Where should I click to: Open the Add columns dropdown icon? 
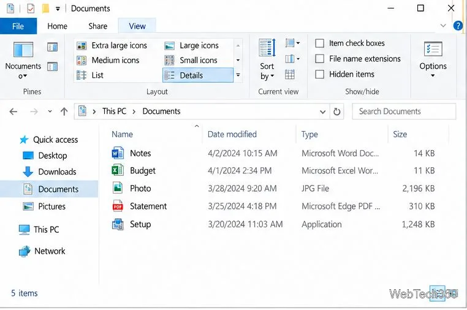pyautogui.click(x=292, y=59)
